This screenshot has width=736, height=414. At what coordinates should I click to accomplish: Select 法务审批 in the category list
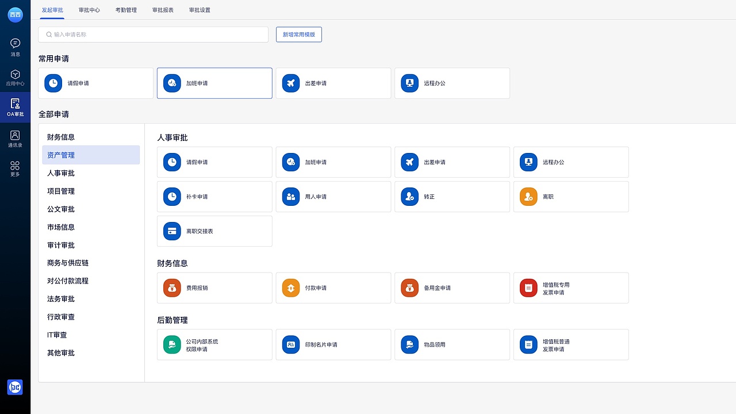coord(61,299)
